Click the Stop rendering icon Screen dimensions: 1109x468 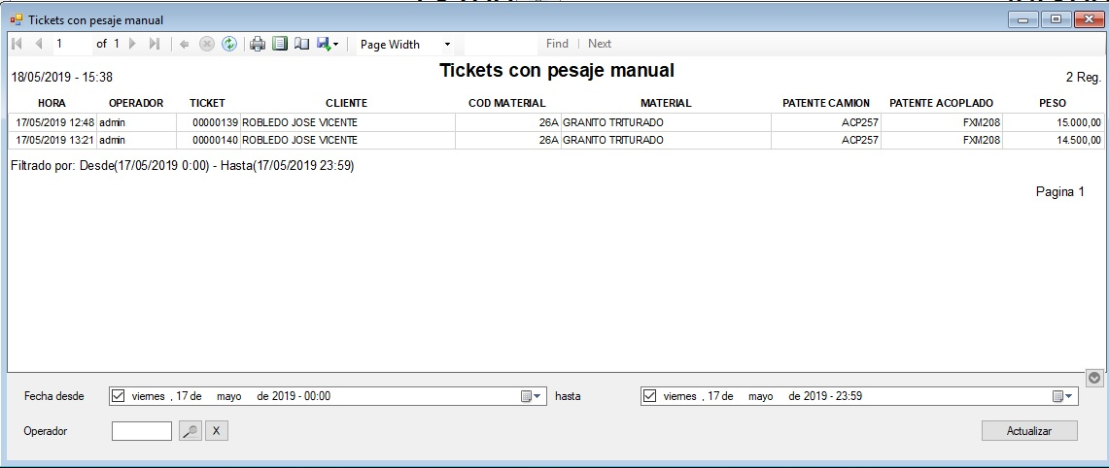207,44
